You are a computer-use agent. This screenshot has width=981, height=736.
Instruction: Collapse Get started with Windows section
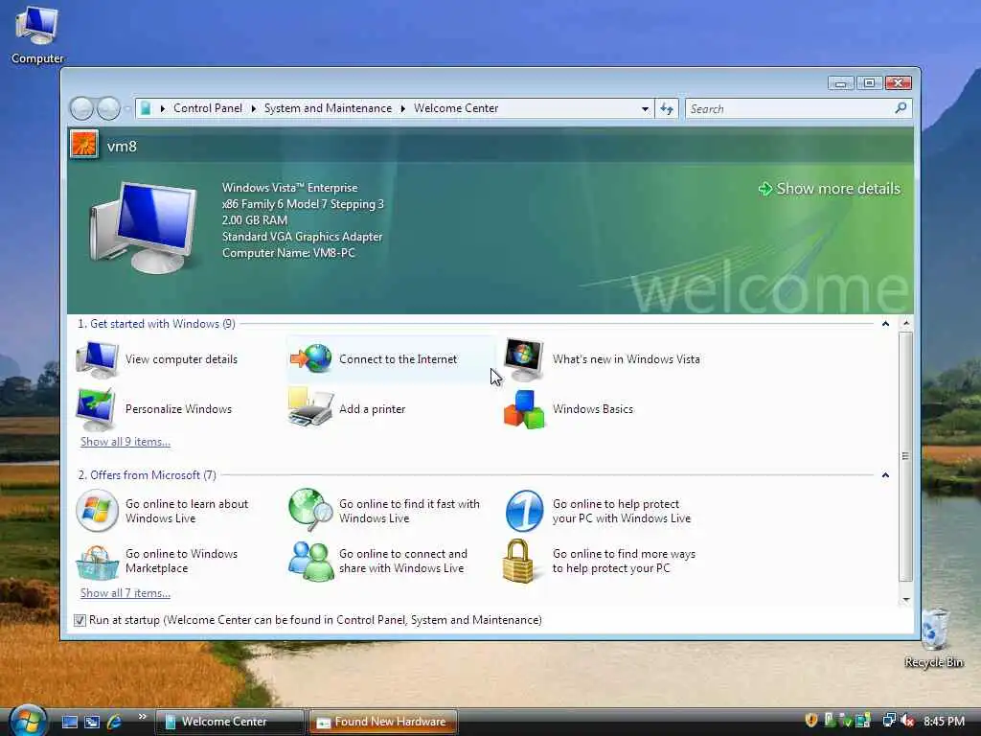point(885,324)
